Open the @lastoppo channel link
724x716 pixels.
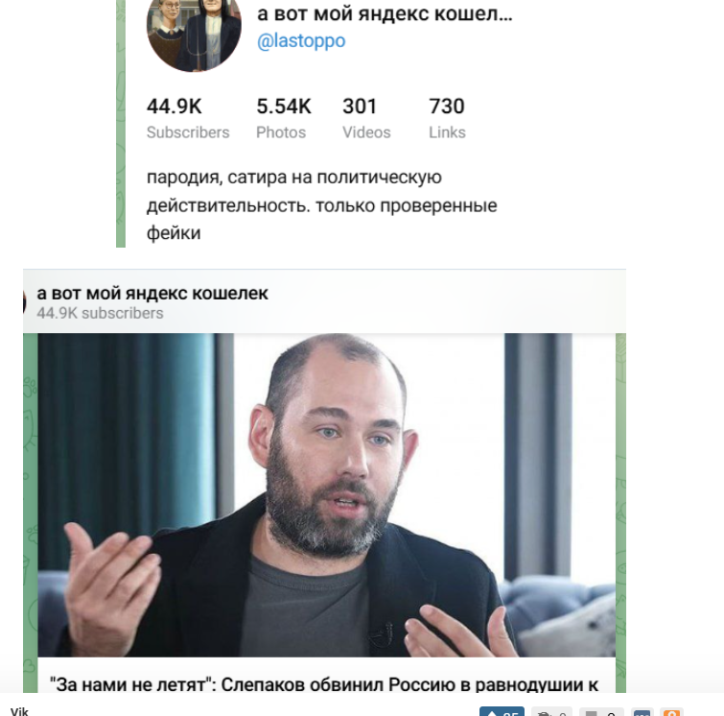301,40
